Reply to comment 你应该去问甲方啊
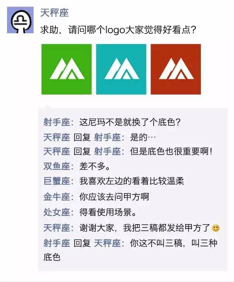The height and width of the screenshot is (282, 234). (114, 197)
